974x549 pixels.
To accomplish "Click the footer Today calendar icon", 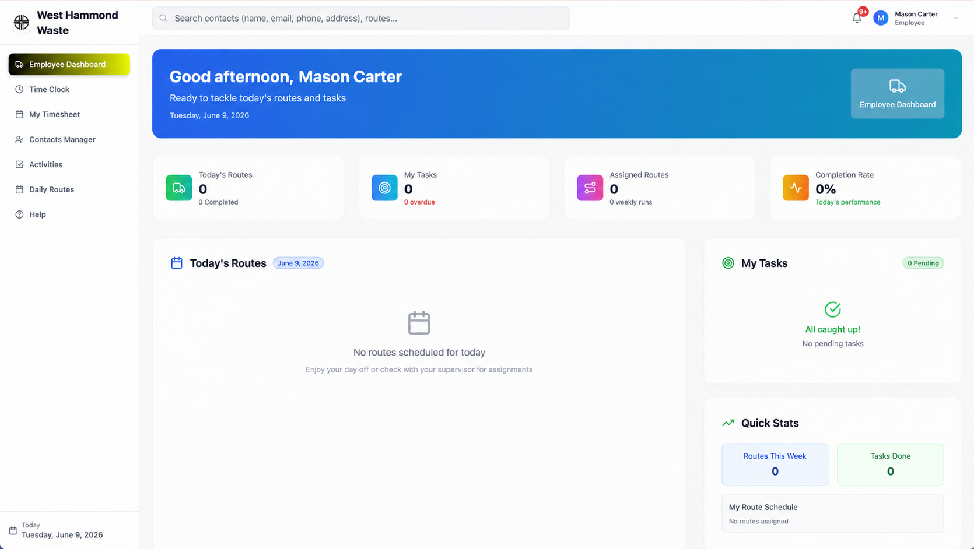I will 13,530.
